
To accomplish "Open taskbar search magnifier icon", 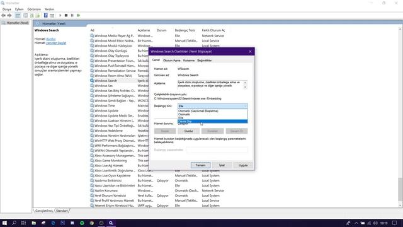I will pos(14,223).
